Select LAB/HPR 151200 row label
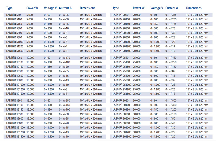The height and width of the screenshot is (148, 216). coord(15,132)
